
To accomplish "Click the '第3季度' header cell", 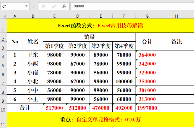I will coord(101,46).
